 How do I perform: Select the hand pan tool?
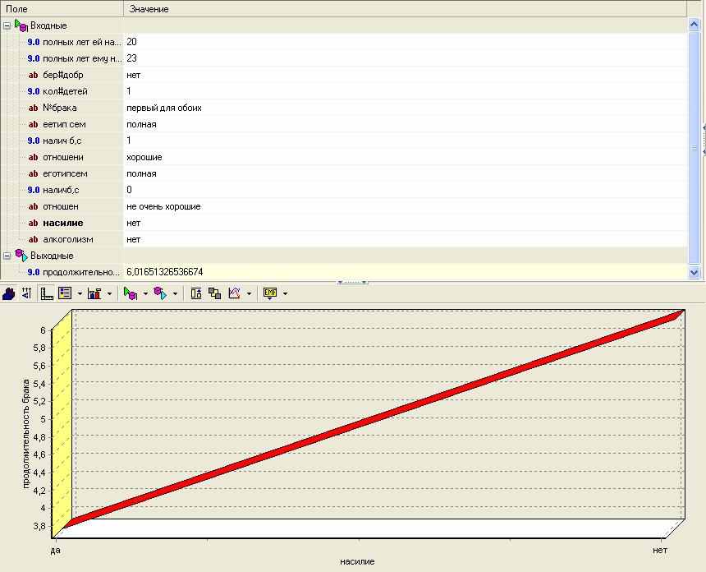tap(9, 293)
